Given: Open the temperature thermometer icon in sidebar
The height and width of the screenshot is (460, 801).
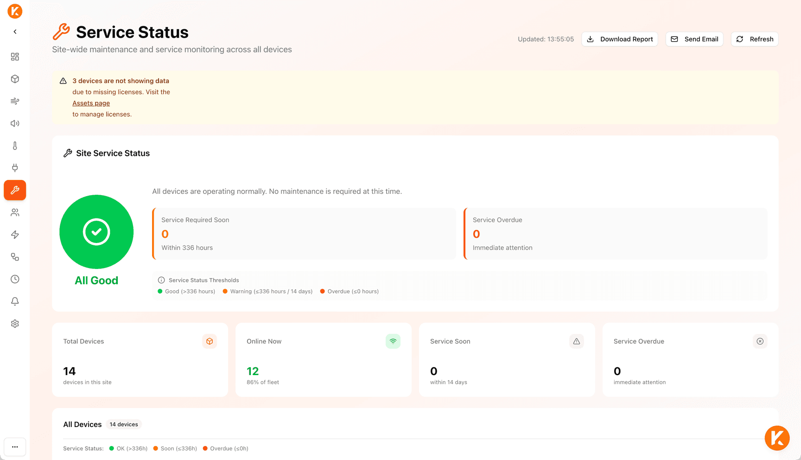Looking at the screenshot, I should coord(15,146).
